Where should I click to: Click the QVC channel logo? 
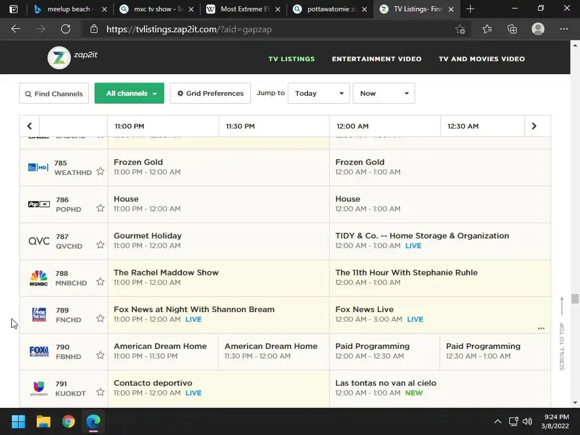39,241
